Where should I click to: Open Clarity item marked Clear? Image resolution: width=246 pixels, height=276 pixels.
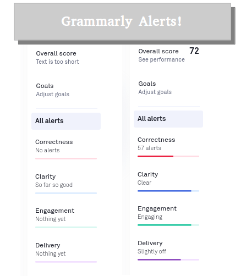pyautogui.click(x=168, y=181)
